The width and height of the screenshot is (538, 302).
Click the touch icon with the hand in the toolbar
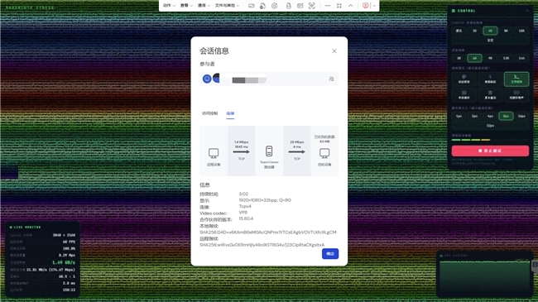[263, 6]
